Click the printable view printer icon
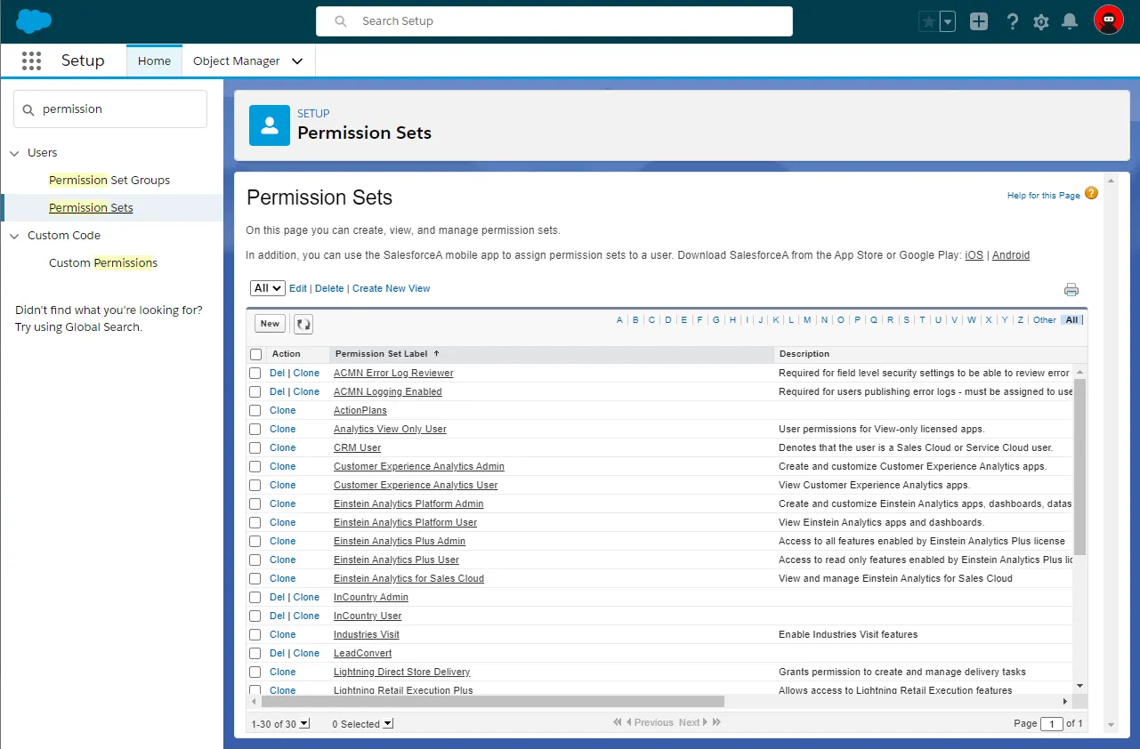The width and height of the screenshot is (1140, 749). 1071,289
